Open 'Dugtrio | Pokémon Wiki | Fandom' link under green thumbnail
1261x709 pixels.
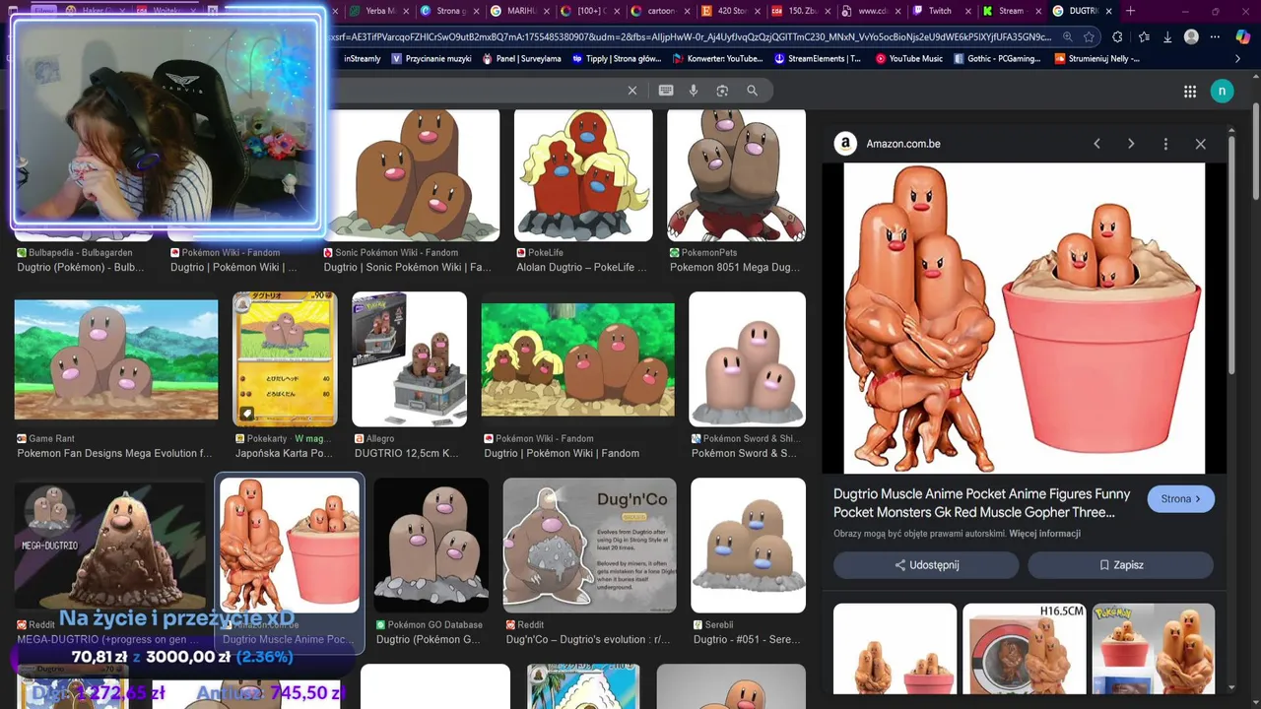pos(562,453)
